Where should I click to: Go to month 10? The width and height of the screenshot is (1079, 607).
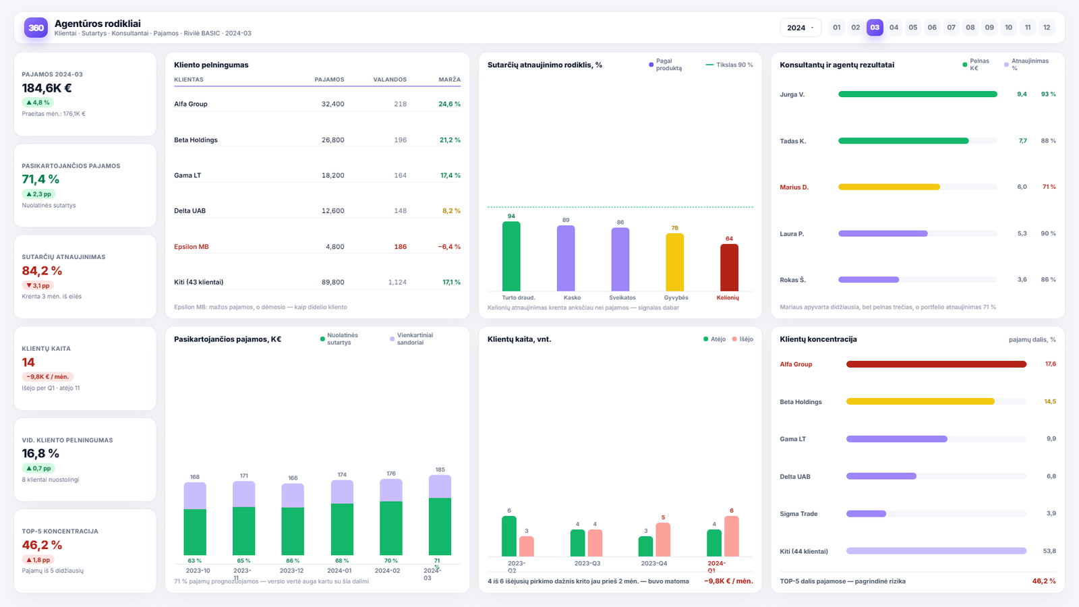[1009, 28]
